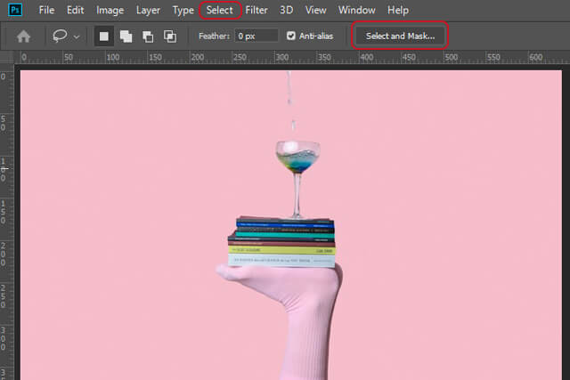The image size is (570, 380).
Task: Open the 3D menu
Action: (x=287, y=10)
